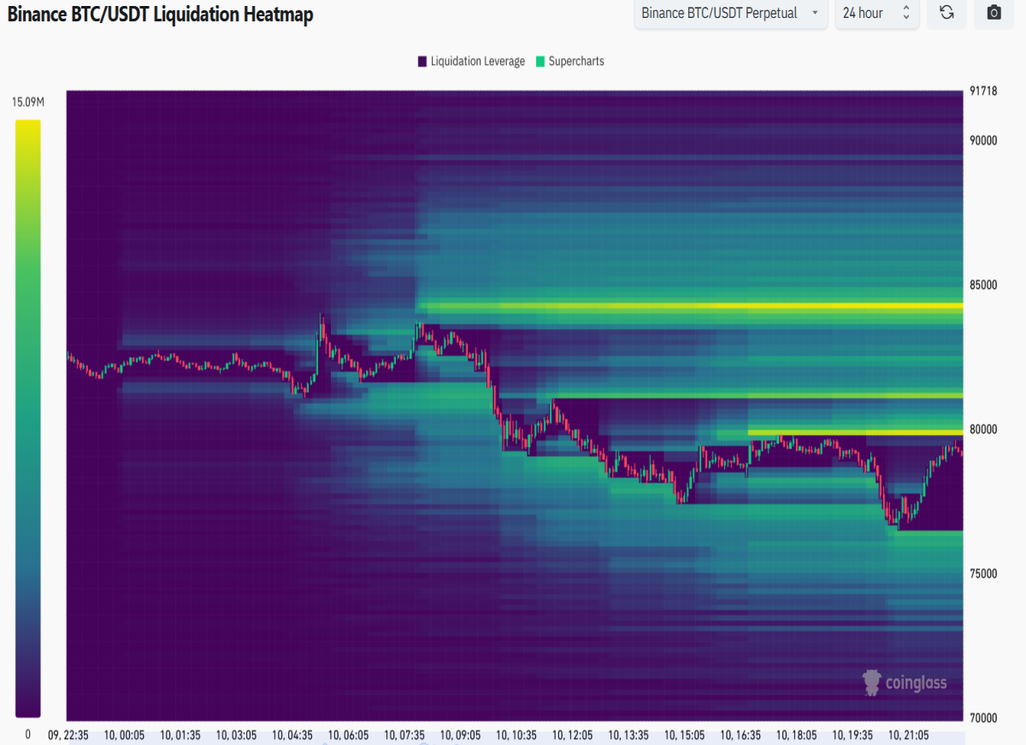Click the 10, 00:05 time label
Screen dimensions: 1026x745
tap(124, 735)
